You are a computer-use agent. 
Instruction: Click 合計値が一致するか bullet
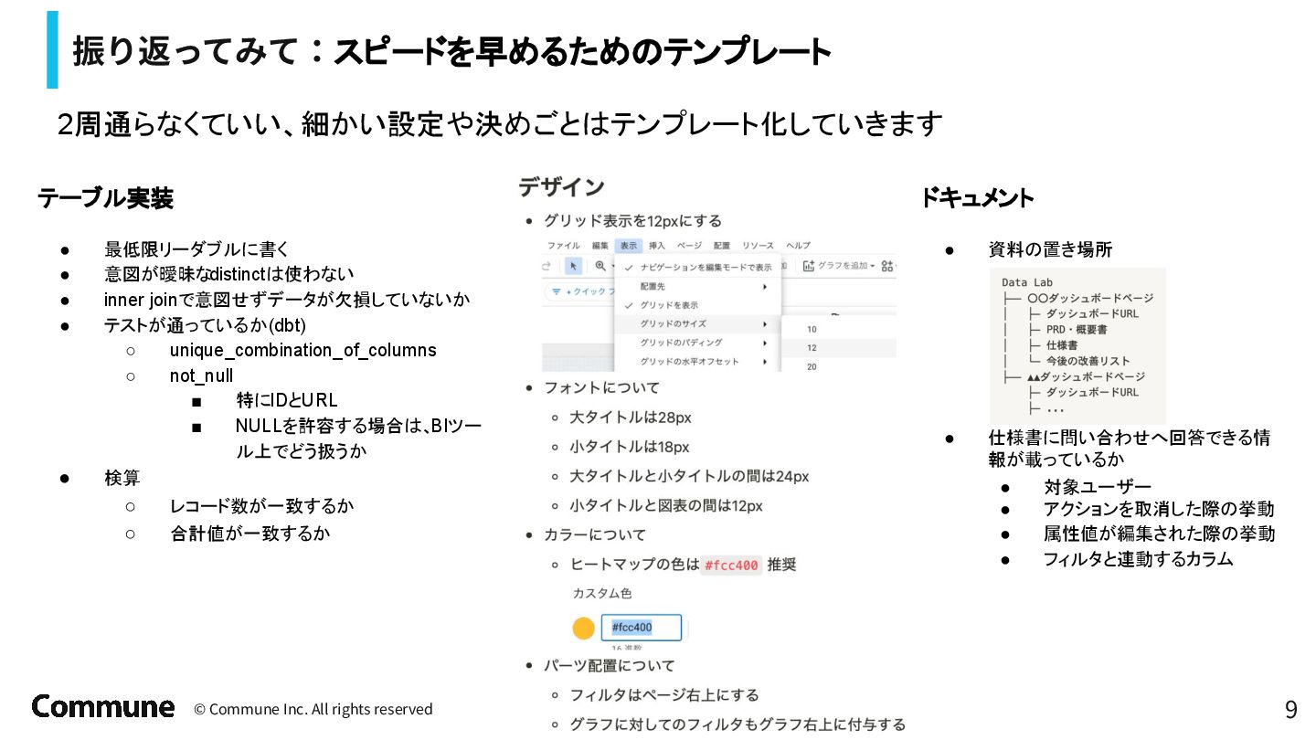click(249, 533)
